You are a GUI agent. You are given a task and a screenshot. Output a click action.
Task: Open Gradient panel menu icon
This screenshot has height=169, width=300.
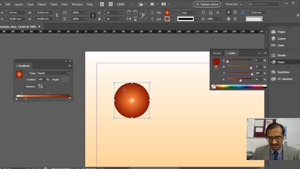(x=70, y=66)
